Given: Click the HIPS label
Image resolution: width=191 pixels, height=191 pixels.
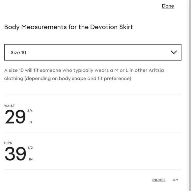Looking at the screenshot, I should 8,143.
